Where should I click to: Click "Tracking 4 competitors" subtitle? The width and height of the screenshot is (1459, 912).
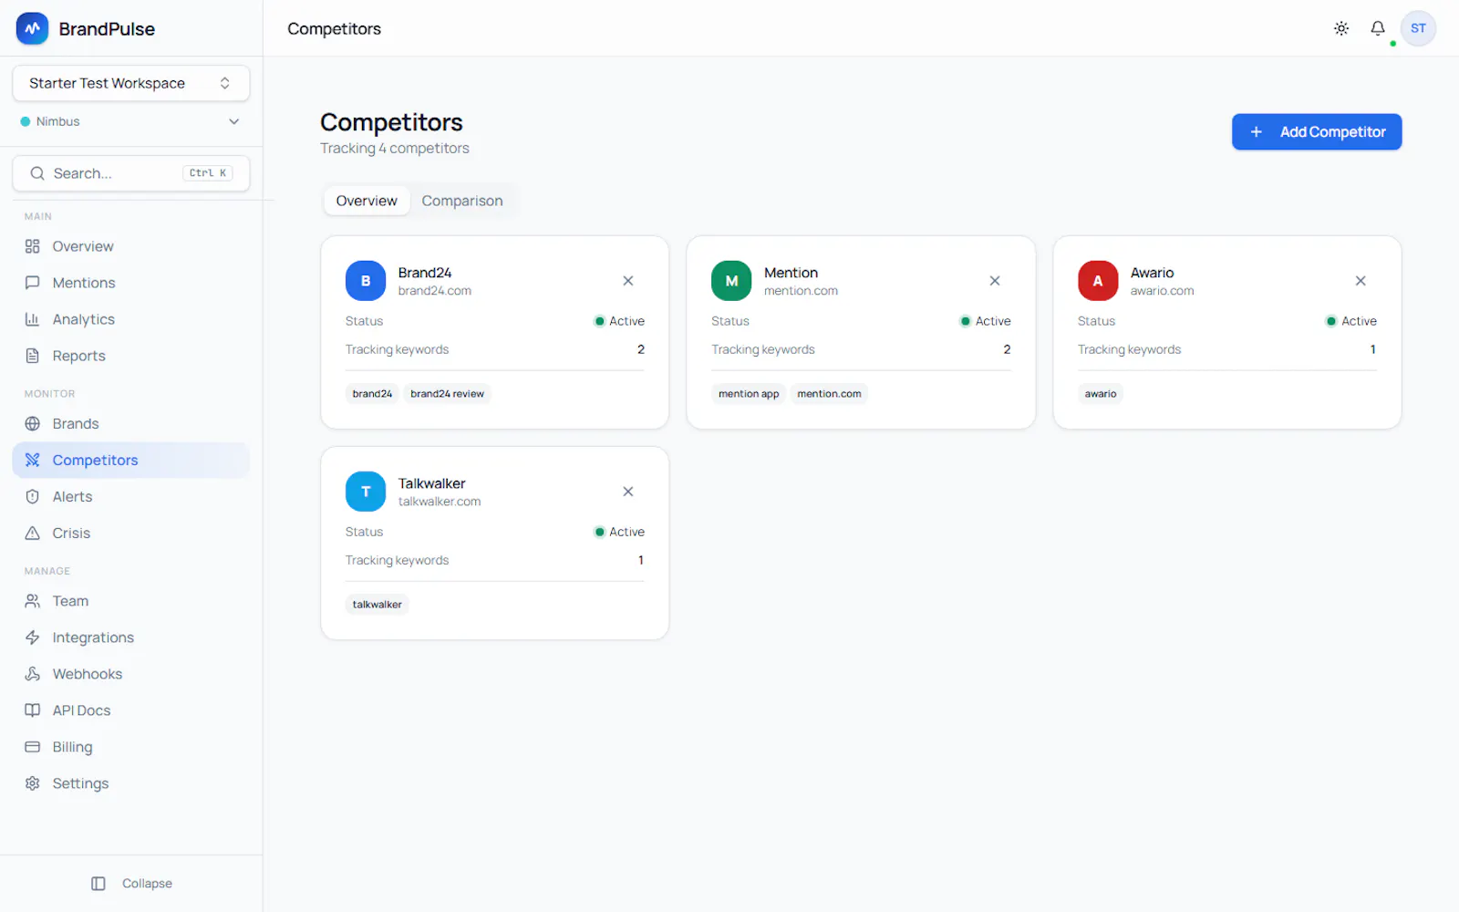coord(395,148)
